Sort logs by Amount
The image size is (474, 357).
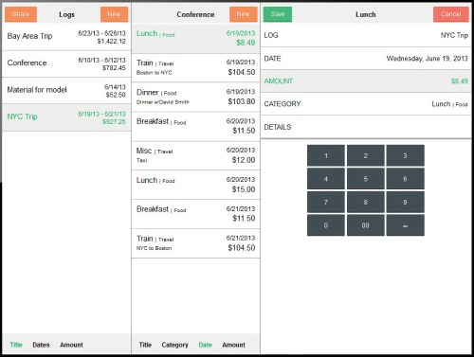[x=71, y=345]
